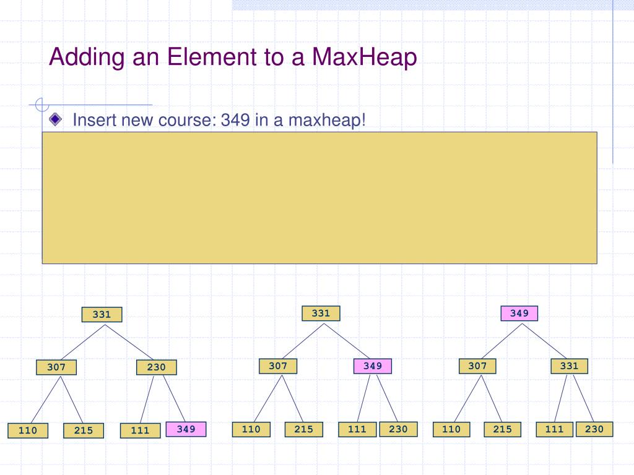Click leaf 111 in the middle tree
Image resolution: width=634 pixels, height=475 pixels.
pyautogui.click(x=357, y=429)
